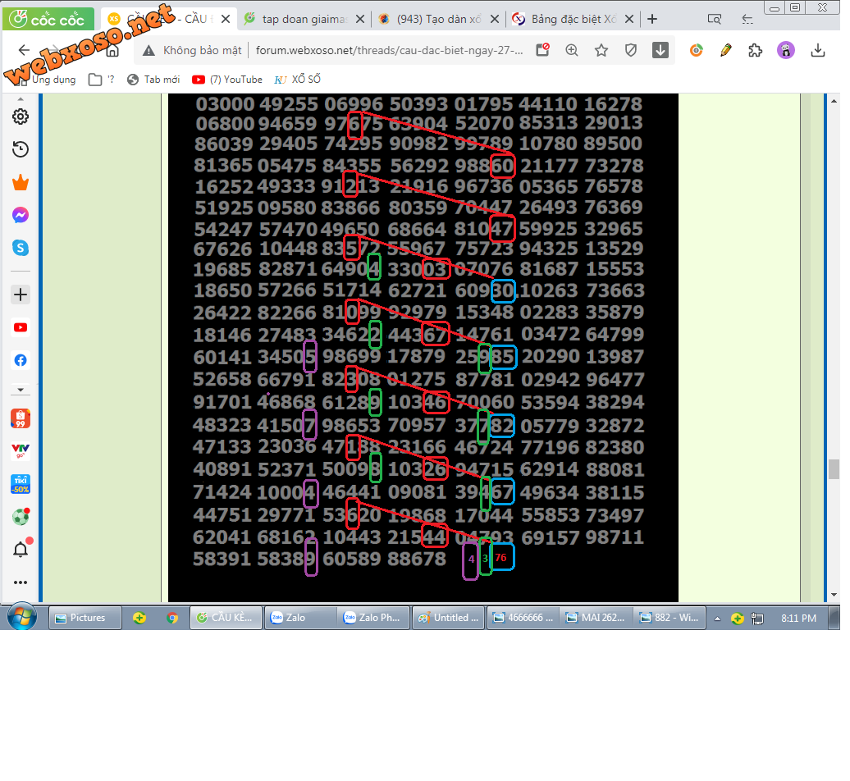Switch to 'Zalo Ph...' taskbar window
This screenshot has width=850, height=781.
click(374, 618)
